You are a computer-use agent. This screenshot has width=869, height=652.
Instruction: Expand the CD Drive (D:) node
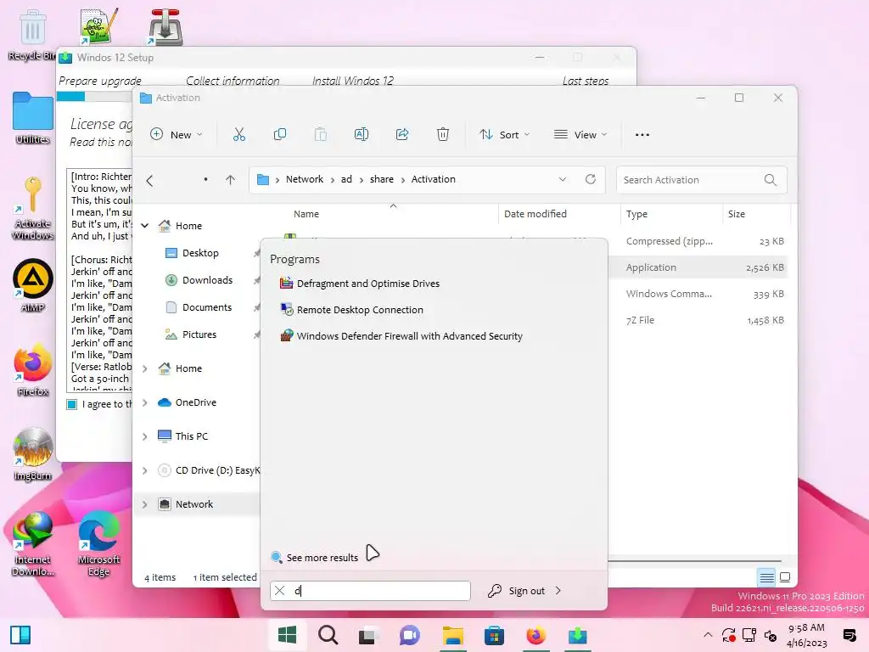click(x=145, y=470)
